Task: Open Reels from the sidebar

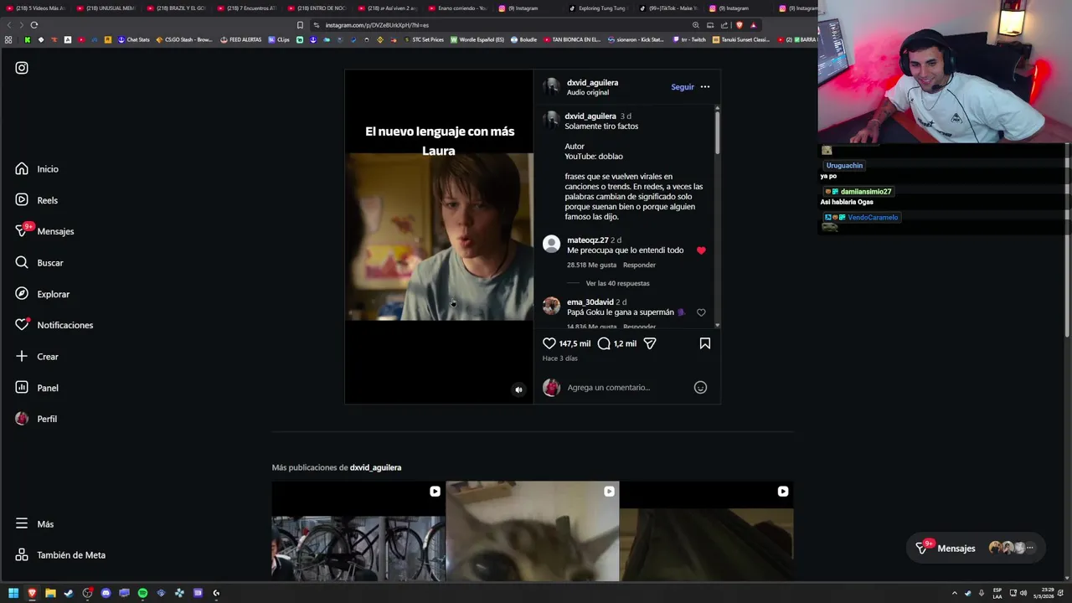Action: pos(37,200)
